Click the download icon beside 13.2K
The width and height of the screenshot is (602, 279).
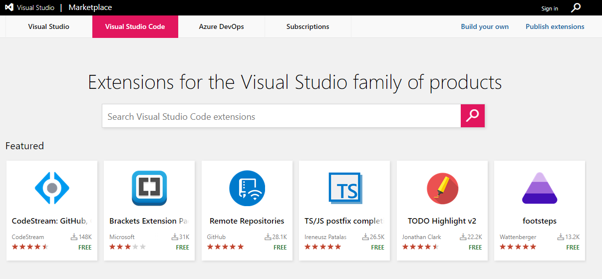pyautogui.click(x=561, y=237)
